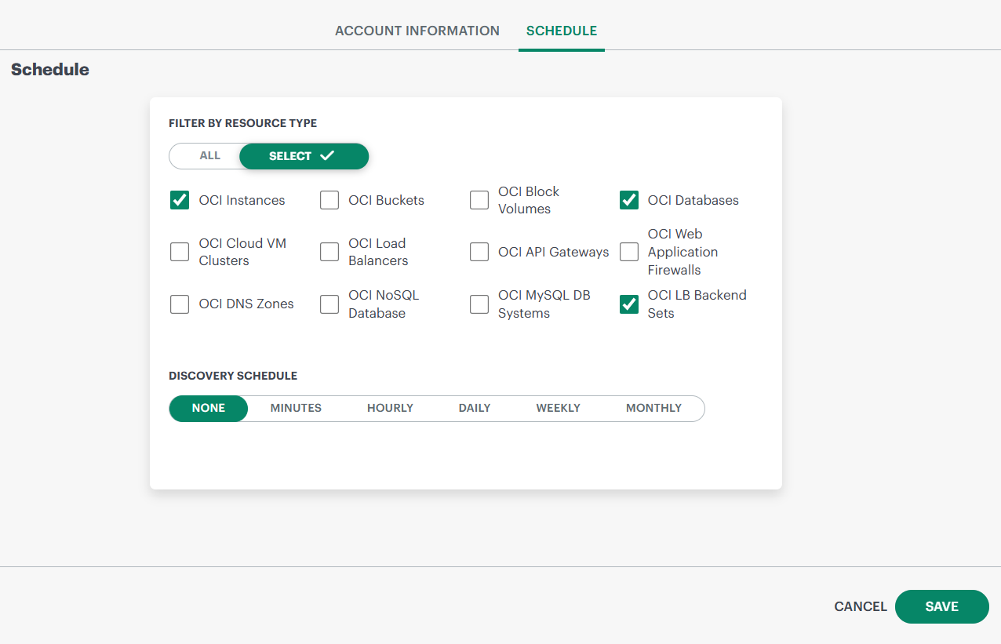The width and height of the screenshot is (1001, 644).
Task: Uncheck the OCI LB Backend Sets checkbox
Action: (629, 304)
